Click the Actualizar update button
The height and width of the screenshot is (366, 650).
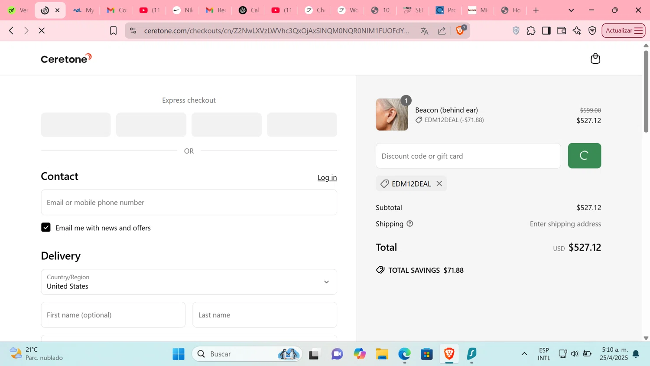(x=624, y=30)
